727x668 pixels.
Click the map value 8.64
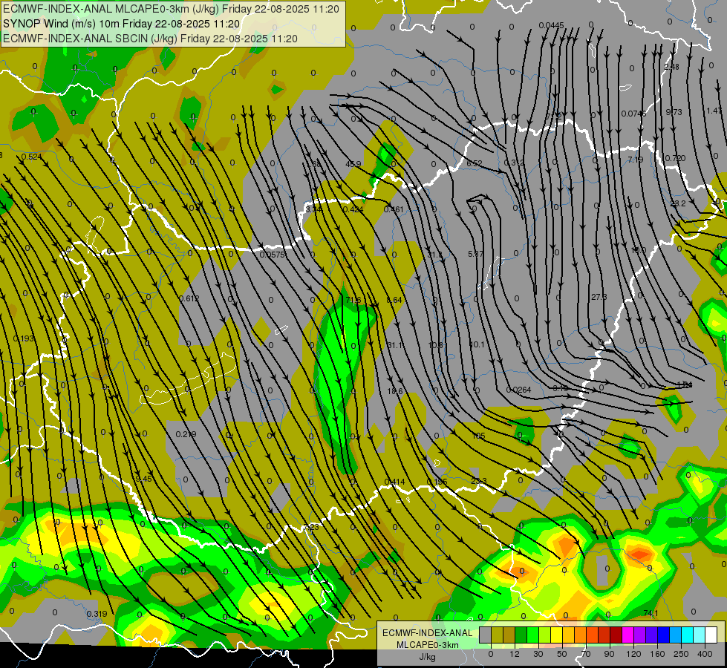(394, 300)
